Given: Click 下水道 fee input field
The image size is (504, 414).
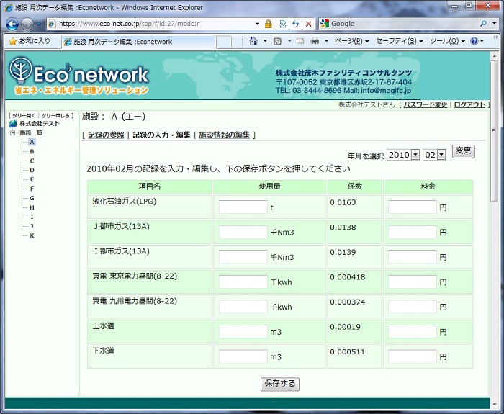Looking at the screenshot, I should (x=413, y=356).
